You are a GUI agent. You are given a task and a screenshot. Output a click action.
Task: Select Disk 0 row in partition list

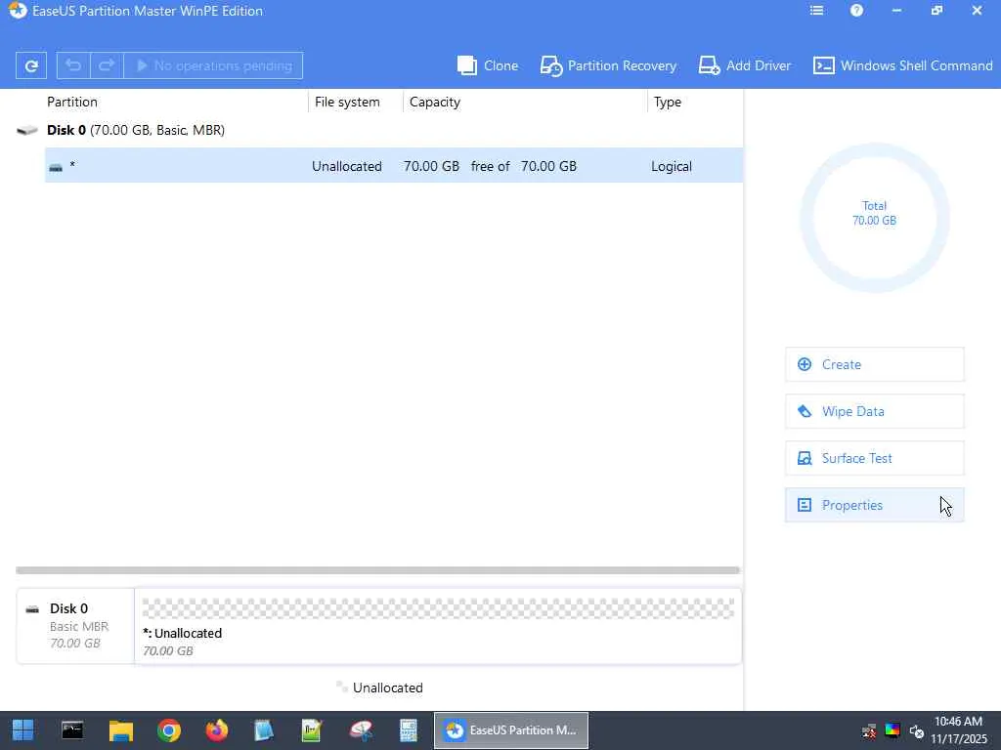[x=379, y=130]
